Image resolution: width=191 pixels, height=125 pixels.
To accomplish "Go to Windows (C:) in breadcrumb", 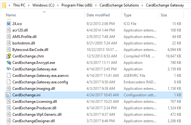I will [43, 5].
